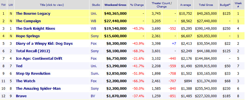Image resolution: width=245 pixels, height=100 pixels.
Task: Open the Ted movie link
Action: point(19,66)
